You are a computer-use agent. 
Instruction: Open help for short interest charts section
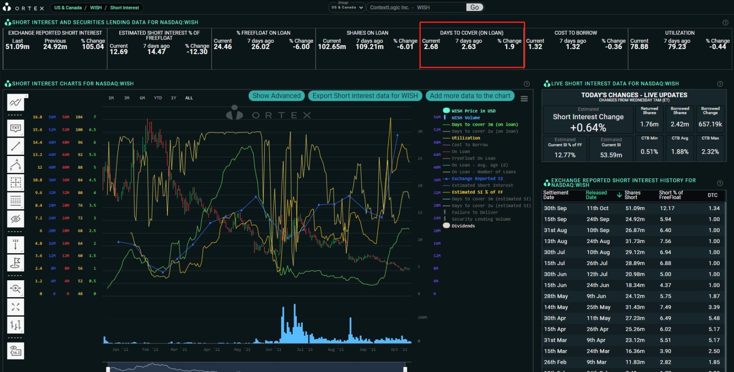527,84
